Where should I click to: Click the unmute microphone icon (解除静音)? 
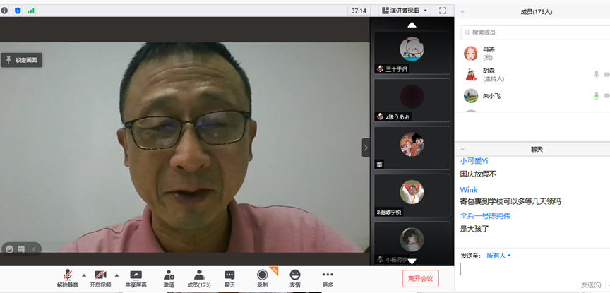68,275
